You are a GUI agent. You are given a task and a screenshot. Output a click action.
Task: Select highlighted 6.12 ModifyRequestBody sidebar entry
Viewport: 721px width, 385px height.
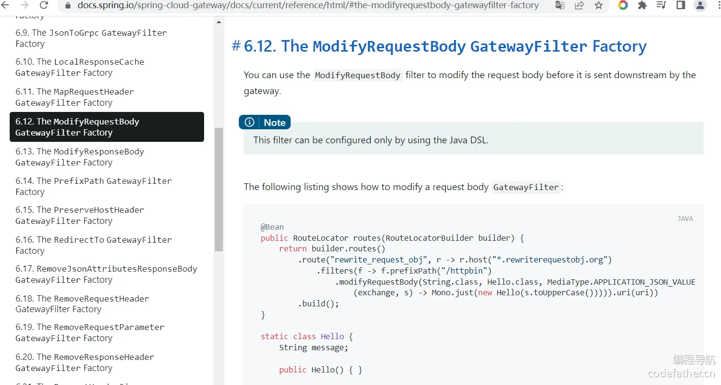[x=107, y=127]
